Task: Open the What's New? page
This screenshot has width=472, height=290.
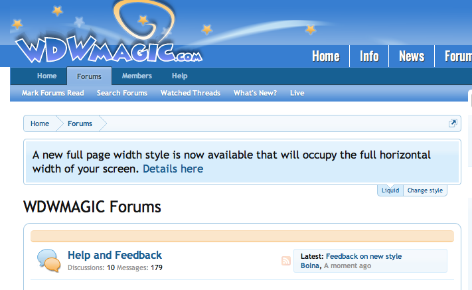Action: coord(255,94)
